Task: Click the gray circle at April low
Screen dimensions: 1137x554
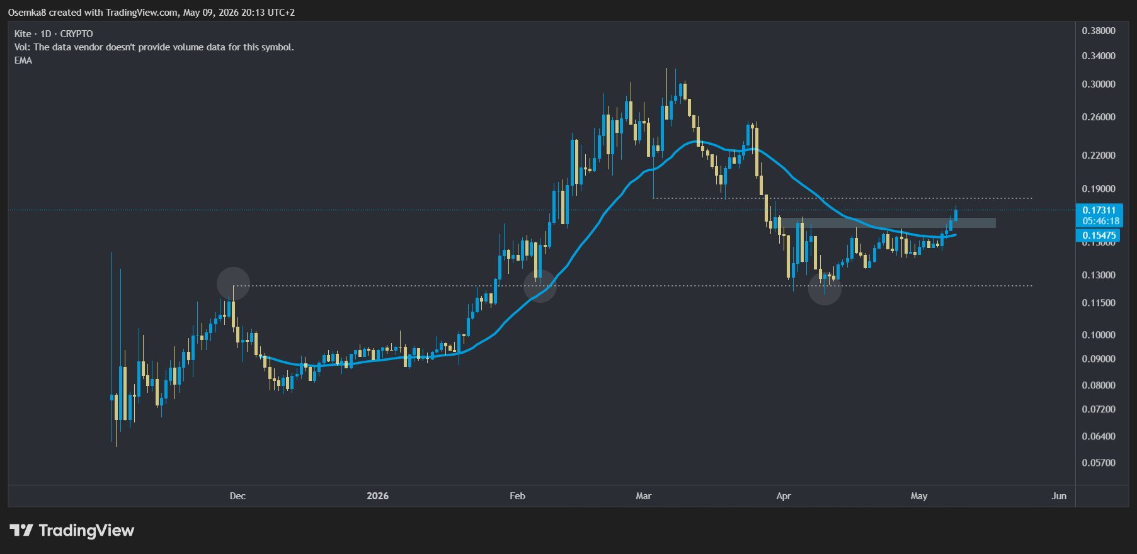Action: (825, 288)
